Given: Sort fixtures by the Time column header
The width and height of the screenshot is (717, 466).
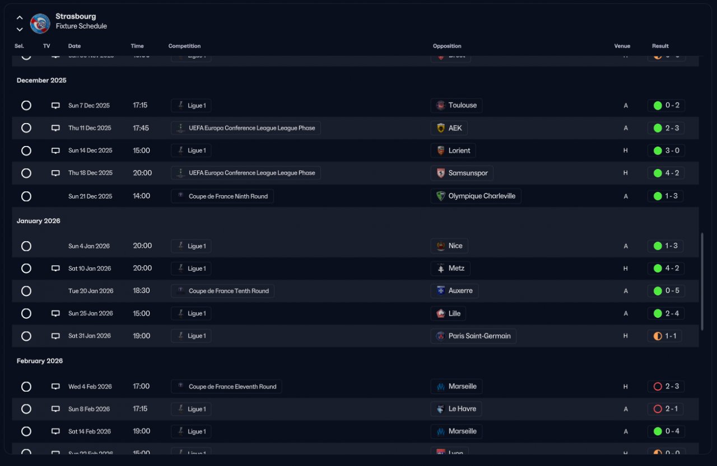Looking at the screenshot, I should pyautogui.click(x=137, y=46).
